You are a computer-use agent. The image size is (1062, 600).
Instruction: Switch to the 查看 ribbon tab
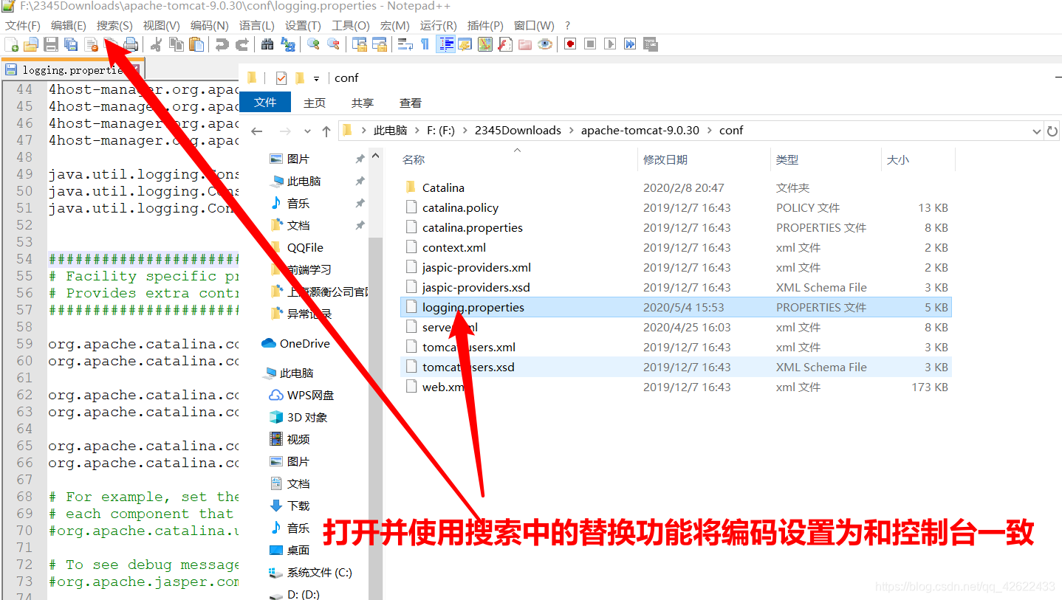point(410,103)
